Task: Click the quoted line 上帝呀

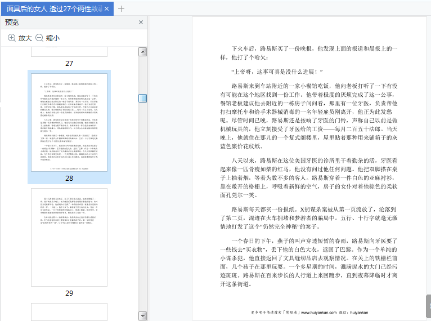Action: pos(277,72)
